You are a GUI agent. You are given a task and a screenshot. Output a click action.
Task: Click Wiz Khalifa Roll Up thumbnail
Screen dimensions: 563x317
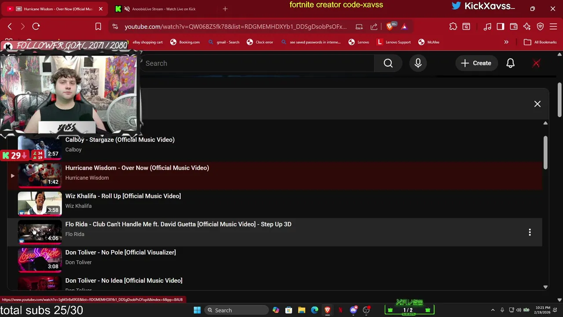click(x=40, y=203)
